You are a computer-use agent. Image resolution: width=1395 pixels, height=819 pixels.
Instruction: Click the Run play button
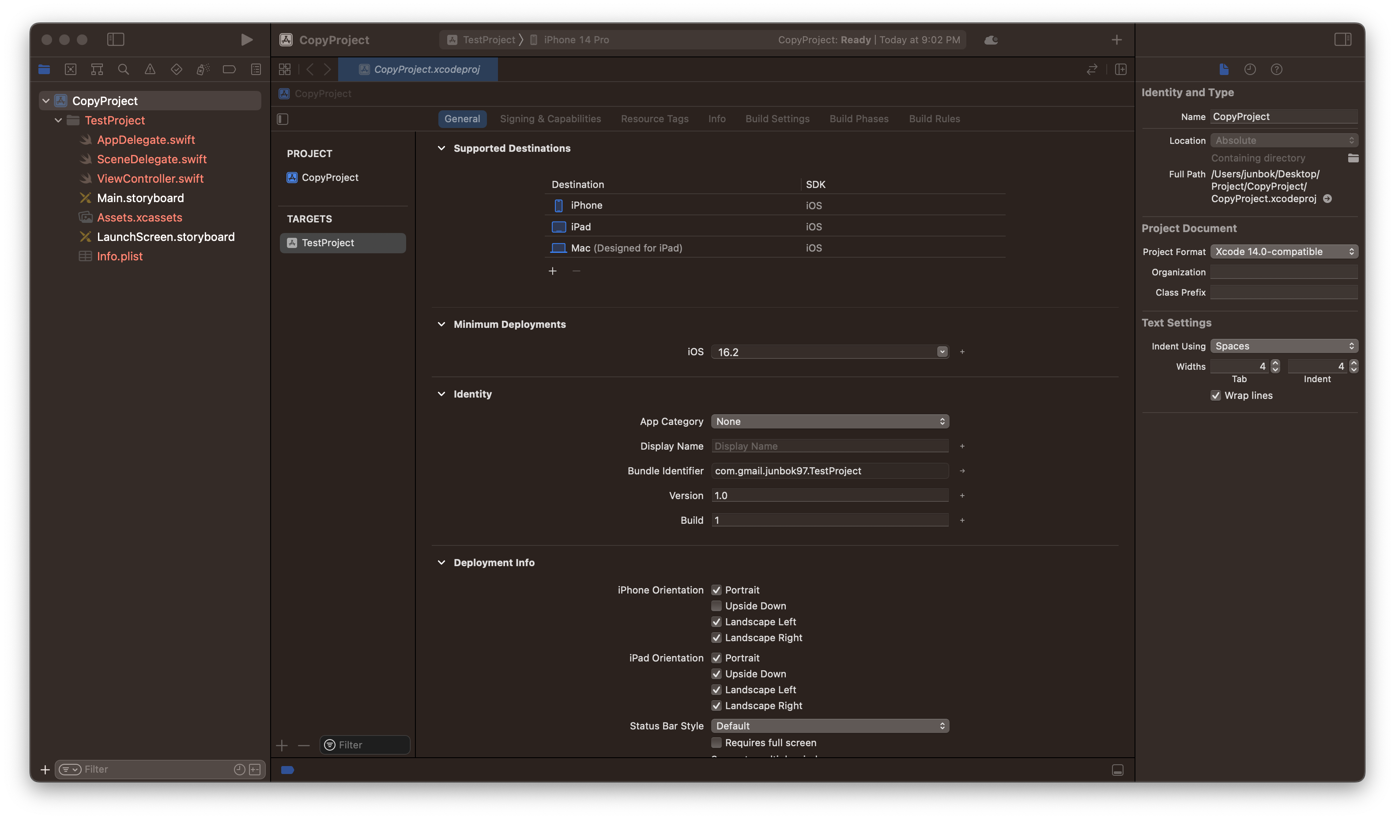tap(247, 39)
